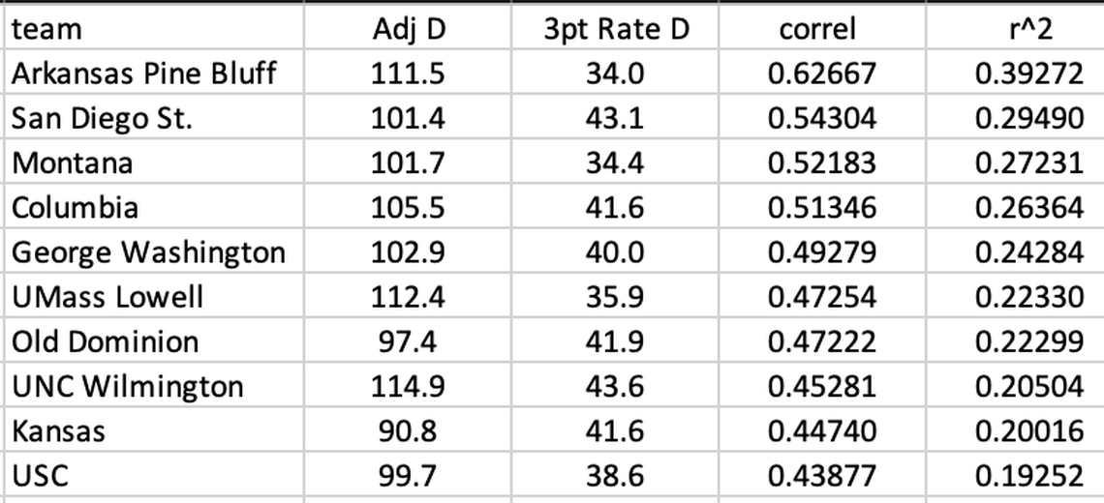Select the UMass Lowell cell
This screenshot has width=1104, height=503.
(x=107, y=297)
